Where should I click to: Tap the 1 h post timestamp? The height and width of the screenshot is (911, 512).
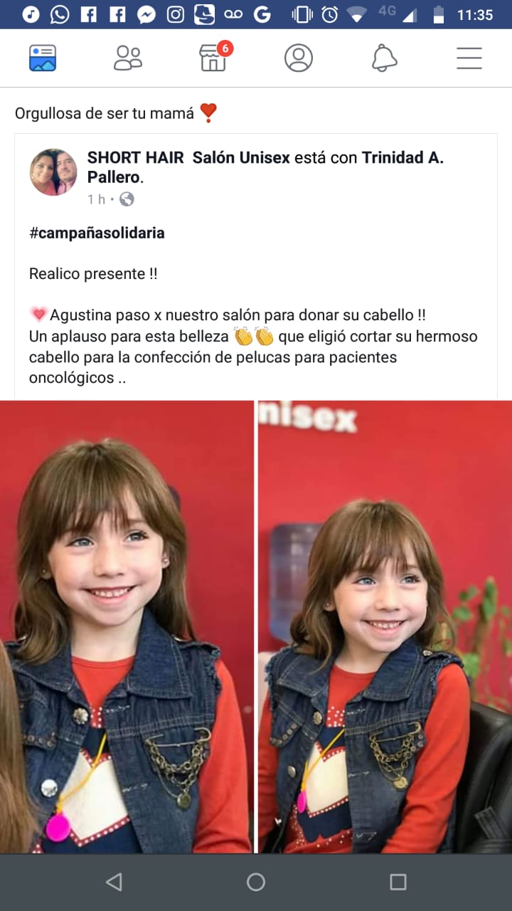point(96,199)
